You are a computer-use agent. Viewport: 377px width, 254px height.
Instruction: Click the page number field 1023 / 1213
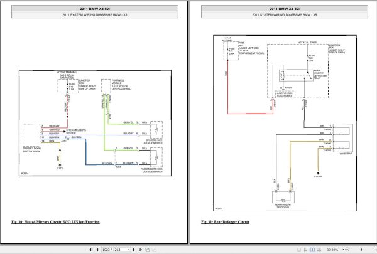point(114,250)
